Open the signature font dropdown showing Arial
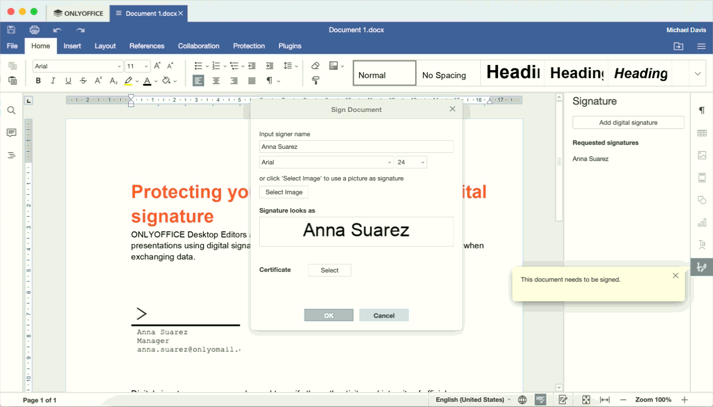The width and height of the screenshot is (713, 407). point(326,163)
